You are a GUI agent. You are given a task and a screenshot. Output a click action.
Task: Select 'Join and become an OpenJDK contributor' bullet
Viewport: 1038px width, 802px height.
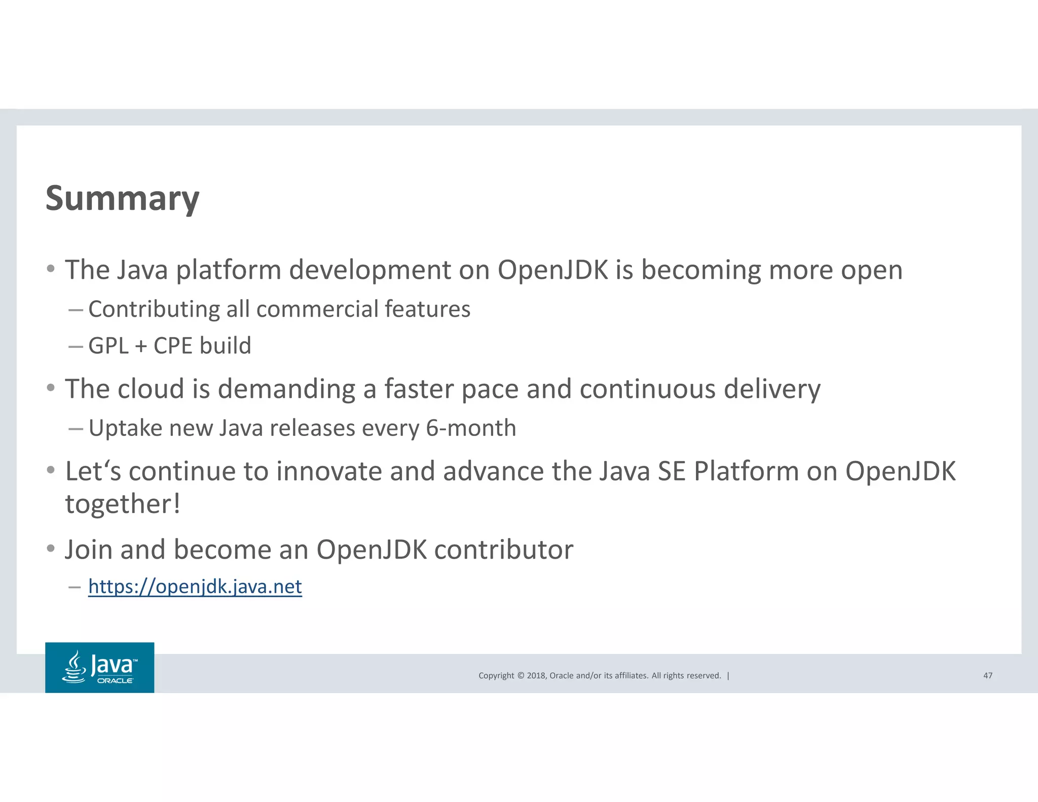point(319,550)
